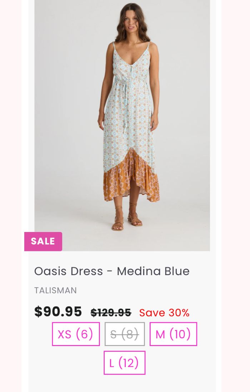250x392 pixels.
Task: Select size XS (6)
Action: coord(76,334)
